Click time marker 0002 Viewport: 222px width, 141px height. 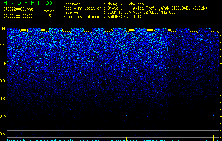tap(45, 30)
